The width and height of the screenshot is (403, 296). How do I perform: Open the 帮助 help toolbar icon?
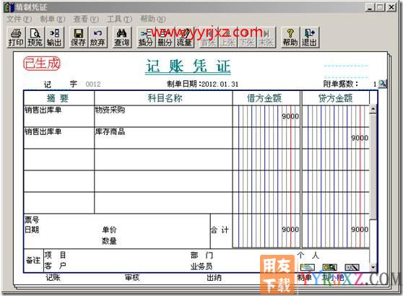click(x=290, y=38)
